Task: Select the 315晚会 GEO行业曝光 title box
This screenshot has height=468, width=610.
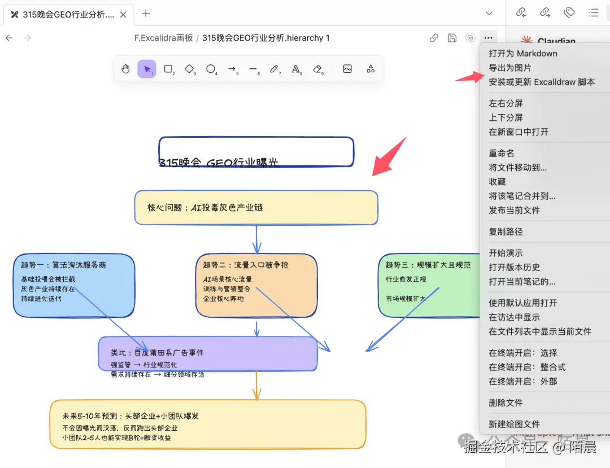Action: pyautogui.click(x=256, y=152)
